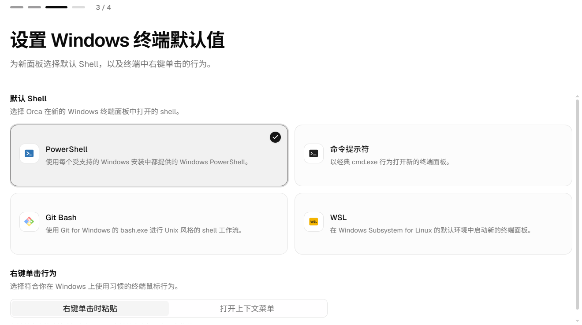Click the scrollbar up arrow

(x=577, y=96)
